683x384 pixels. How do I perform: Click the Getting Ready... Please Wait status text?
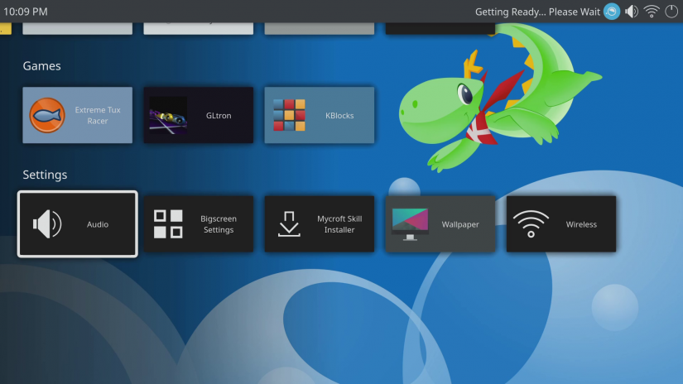[x=537, y=12]
